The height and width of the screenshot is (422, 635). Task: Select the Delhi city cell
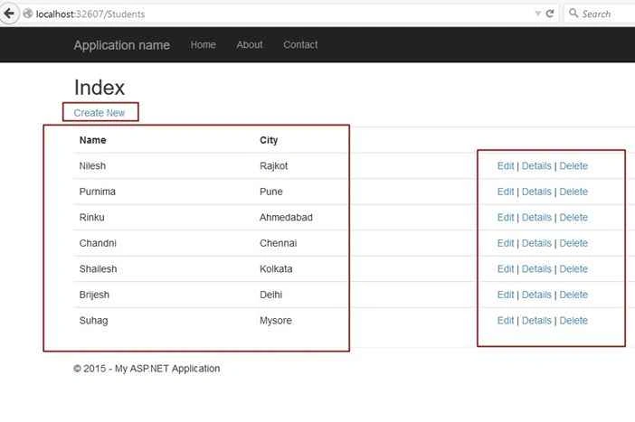pyautogui.click(x=271, y=295)
